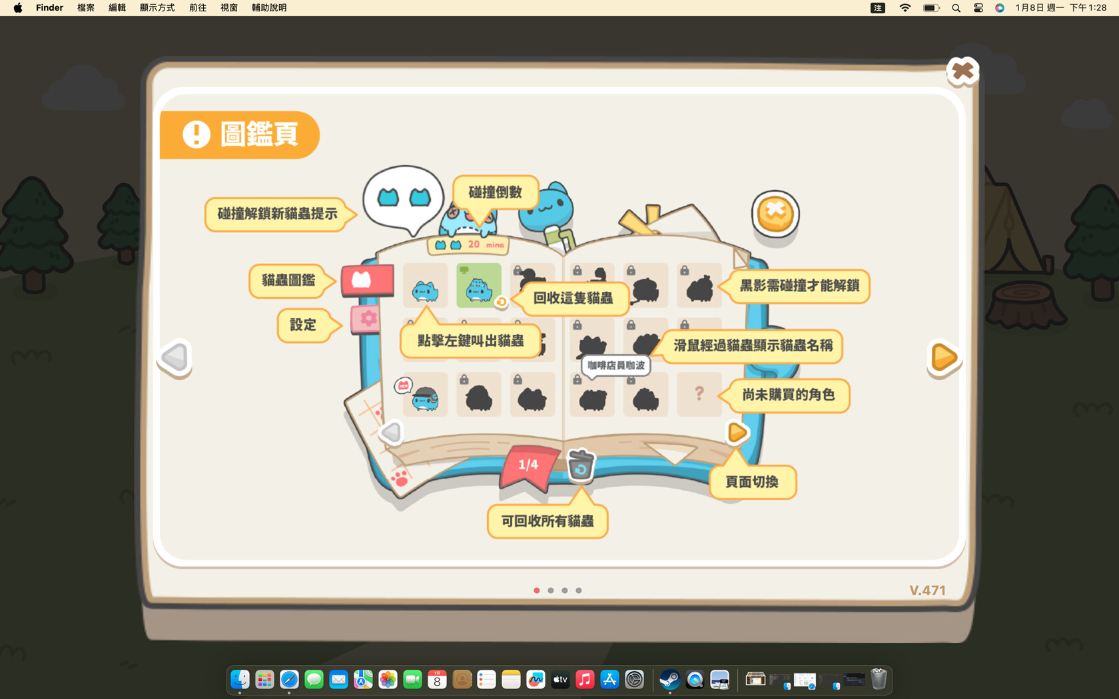Close the tutorial panel with the X button
Viewport: 1119px width, 699px height.
coord(962,71)
